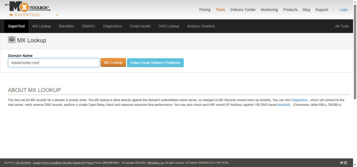Open the blacklists link in the description

point(283,105)
